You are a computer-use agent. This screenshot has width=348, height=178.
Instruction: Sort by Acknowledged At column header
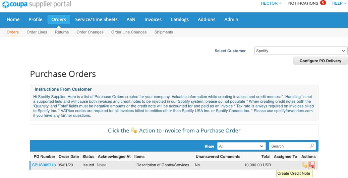pos(114,157)
